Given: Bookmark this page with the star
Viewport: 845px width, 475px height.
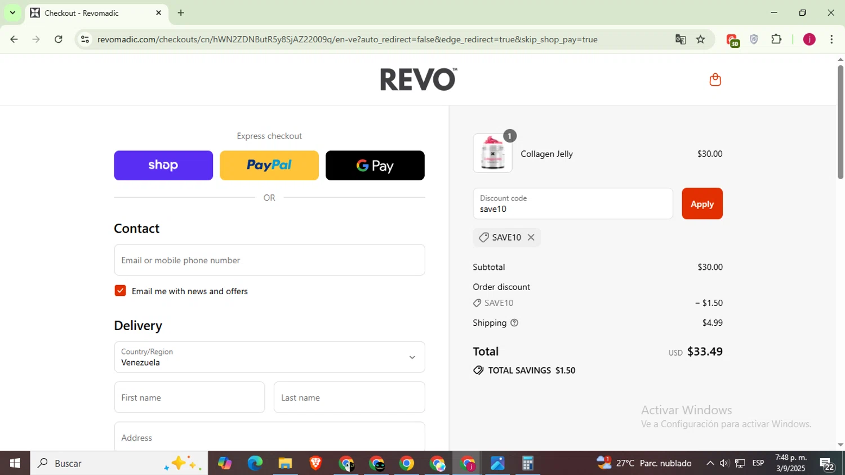Looking at the screenshot, I should (701, 39).
